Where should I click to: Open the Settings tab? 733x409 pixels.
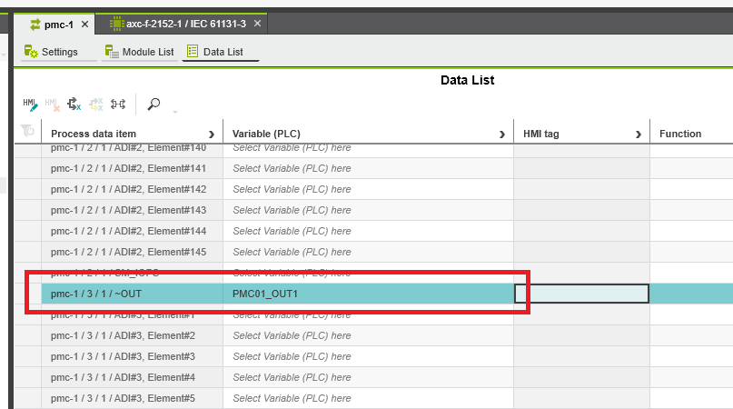53,52
